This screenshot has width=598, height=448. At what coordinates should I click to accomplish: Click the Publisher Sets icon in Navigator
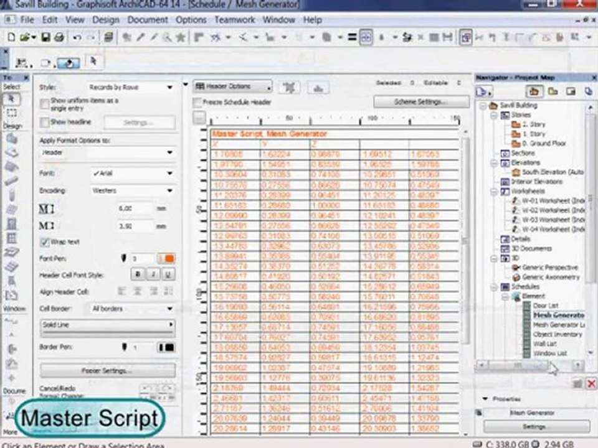coord(589,91)
